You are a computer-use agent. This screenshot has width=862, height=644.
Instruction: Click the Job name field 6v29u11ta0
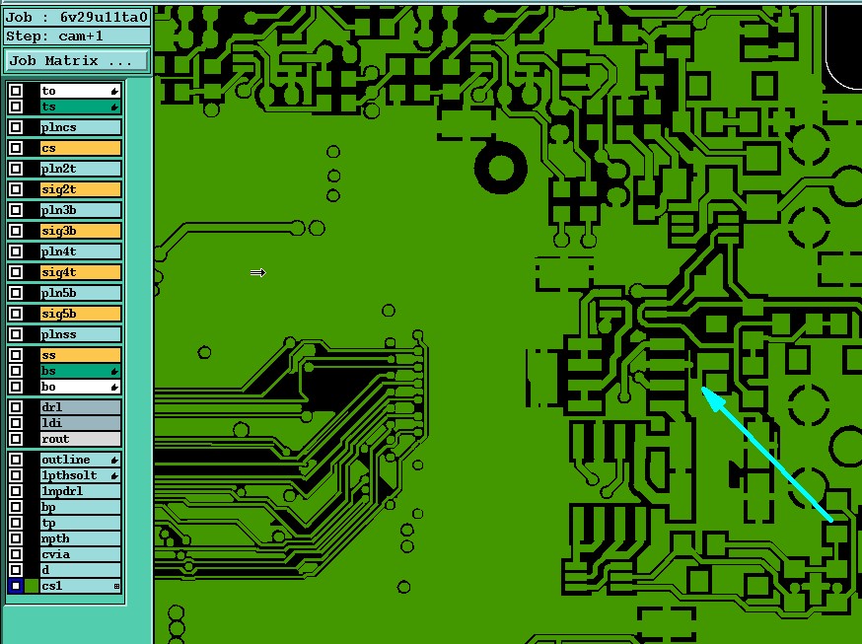[x=104, y=18]
